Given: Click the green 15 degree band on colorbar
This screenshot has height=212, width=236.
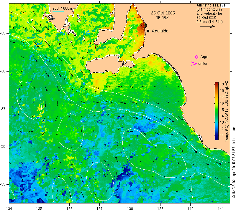Looking at the screenshot, I should [x=217, y=110].
